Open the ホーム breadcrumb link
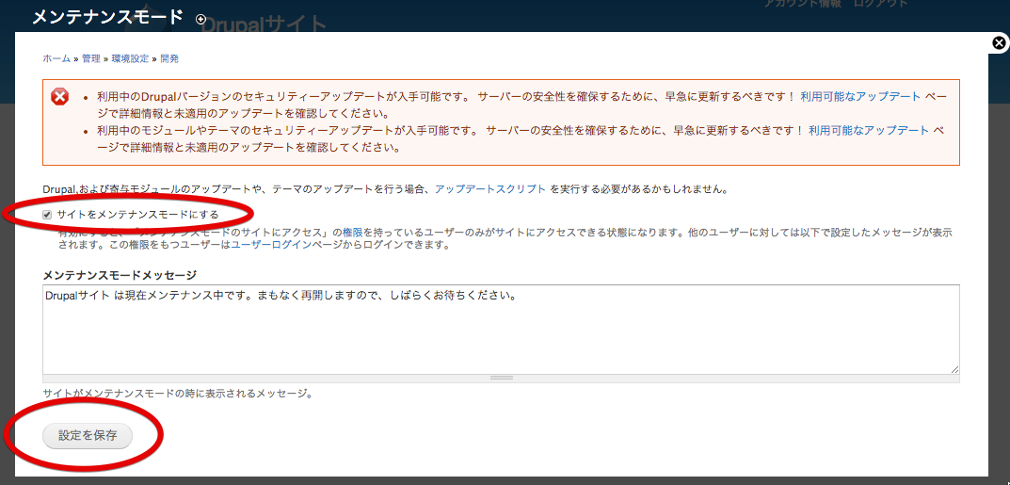The height and width of the screenshot is (485, 1010). 56,58
